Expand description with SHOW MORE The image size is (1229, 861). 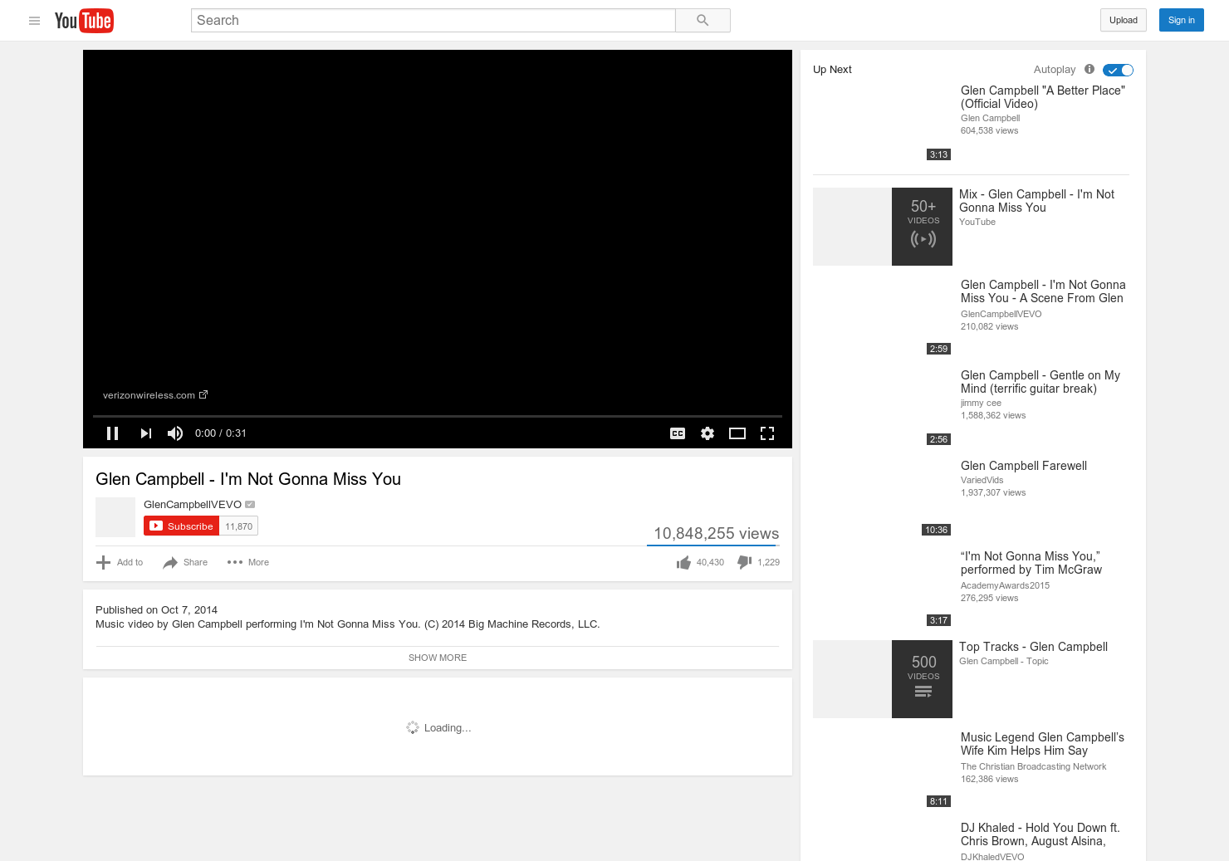pos(438,658)
